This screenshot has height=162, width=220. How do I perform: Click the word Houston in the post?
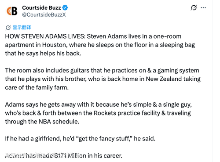click(x=55, y=45)
